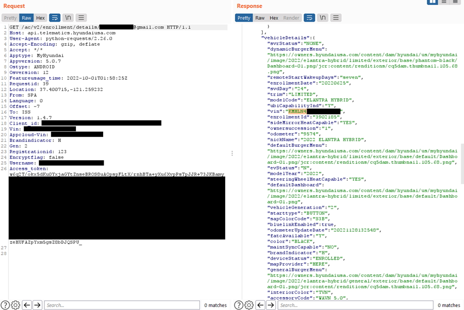Select the middle stacked-layout icon
This screenshot has width=464, height=310.
pos(445,2)
